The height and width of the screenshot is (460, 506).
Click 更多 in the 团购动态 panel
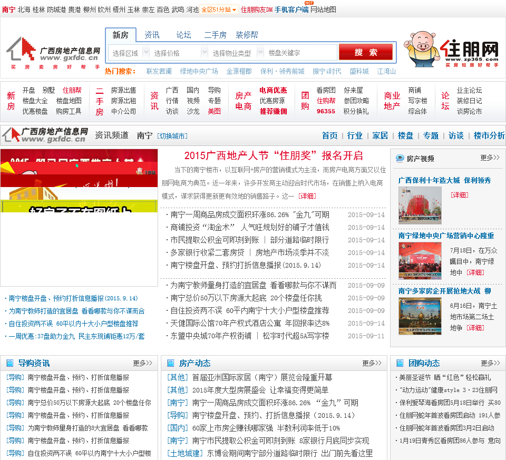point(491,363)
